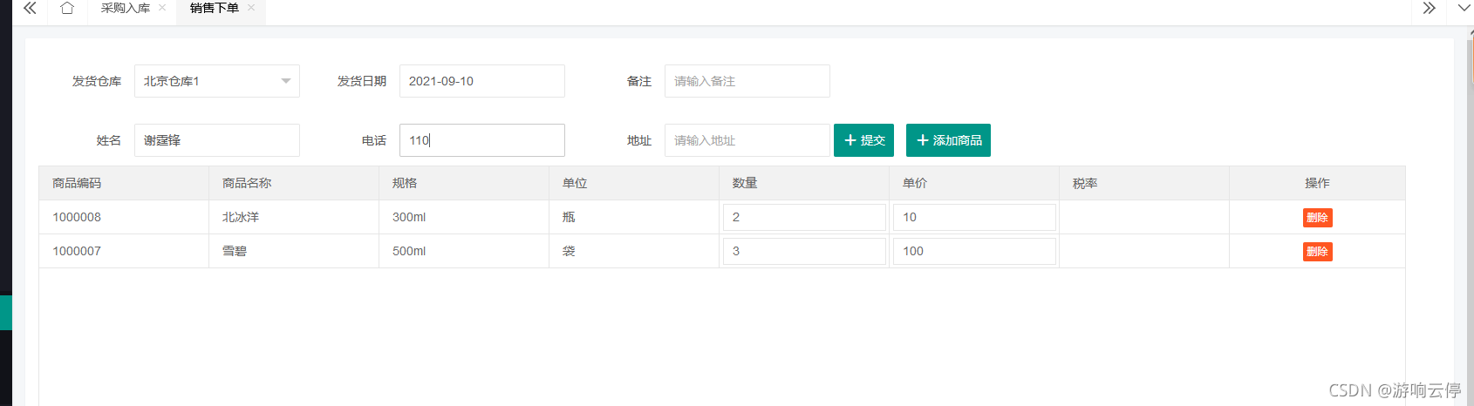Edit unit price field for 雪碧

point(974,252)
